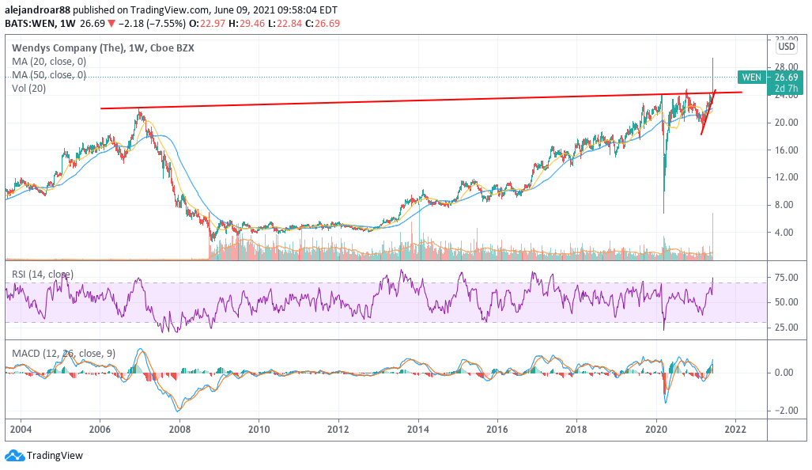
Task: Select the RSI (14, close) indicator legend
Action: click(x=43, y=274)
